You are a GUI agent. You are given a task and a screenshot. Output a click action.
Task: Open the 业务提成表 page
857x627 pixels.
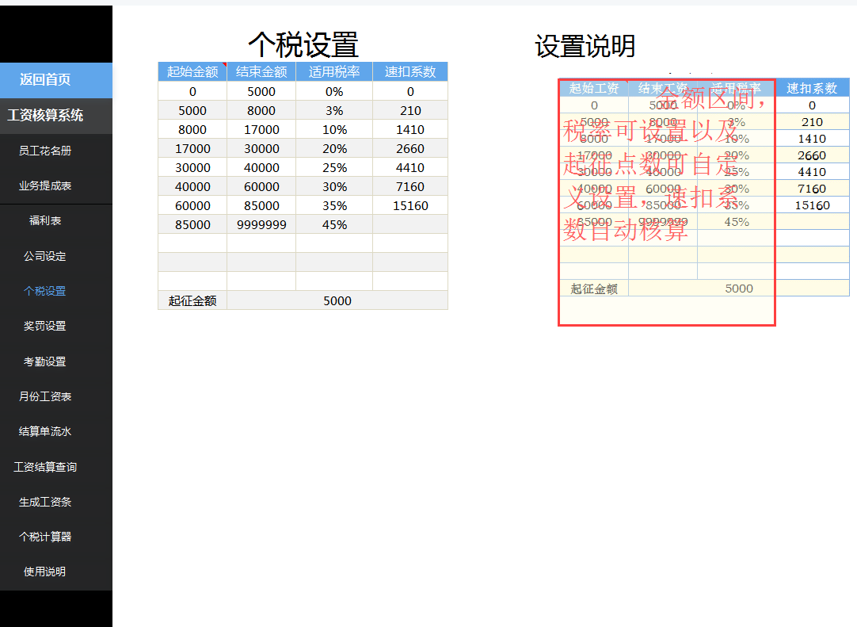(44, 185)
